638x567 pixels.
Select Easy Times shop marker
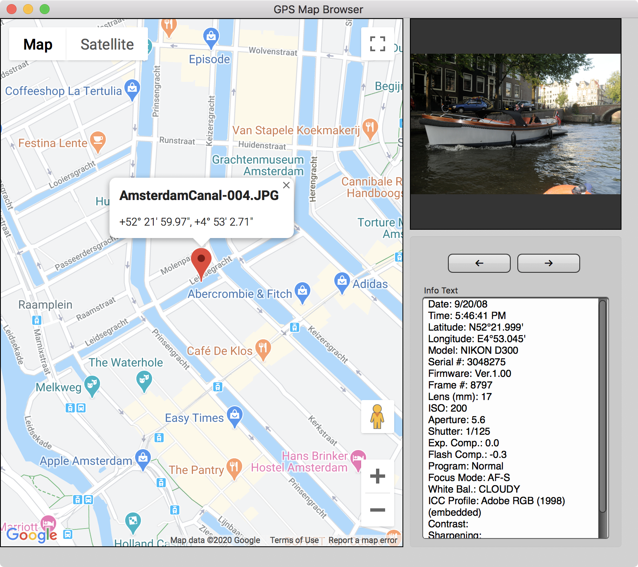point(235,417)
